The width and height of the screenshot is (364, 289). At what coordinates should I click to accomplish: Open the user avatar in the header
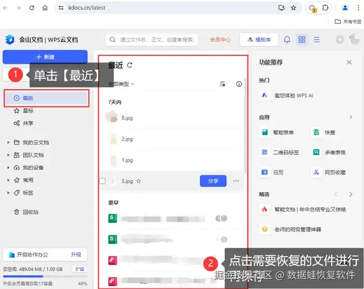355,40
